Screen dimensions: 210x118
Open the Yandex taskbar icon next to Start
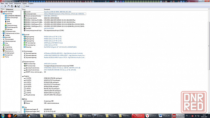9,116
